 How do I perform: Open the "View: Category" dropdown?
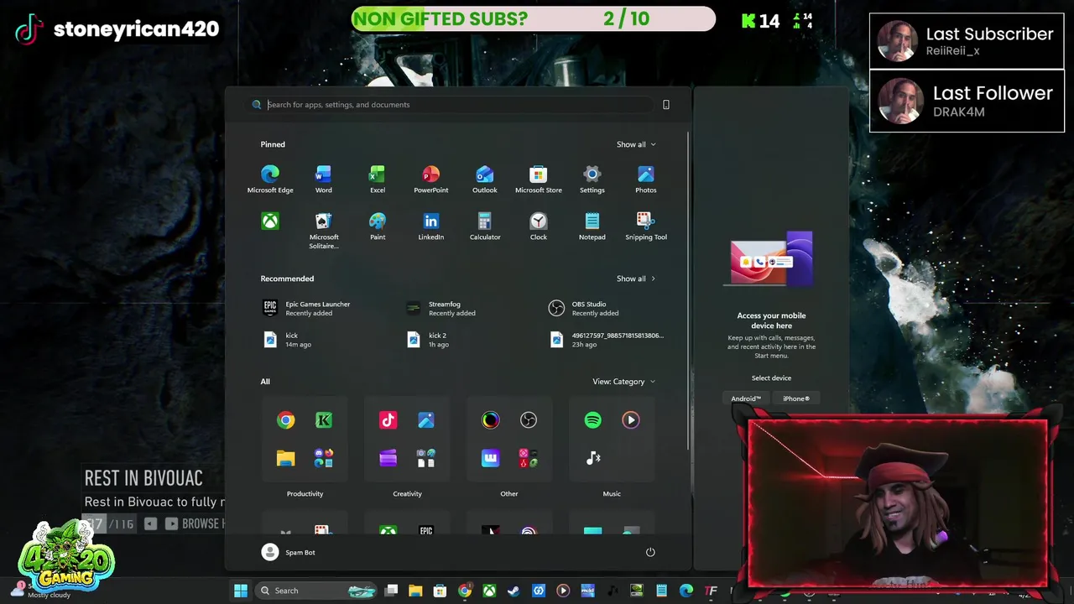(623, 382)
